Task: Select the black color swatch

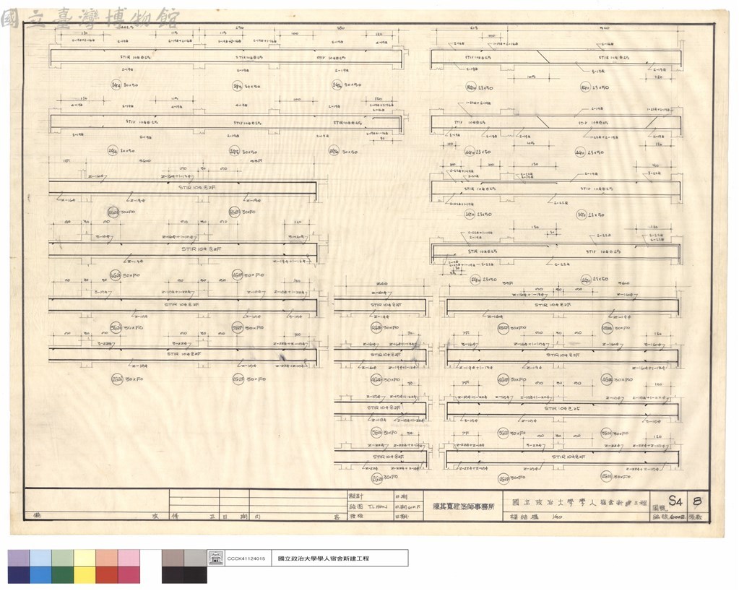Action: [195, 575]
